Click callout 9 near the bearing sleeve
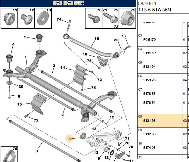The width and height of the screenshot is (189, 162). (x=99, y=158)
